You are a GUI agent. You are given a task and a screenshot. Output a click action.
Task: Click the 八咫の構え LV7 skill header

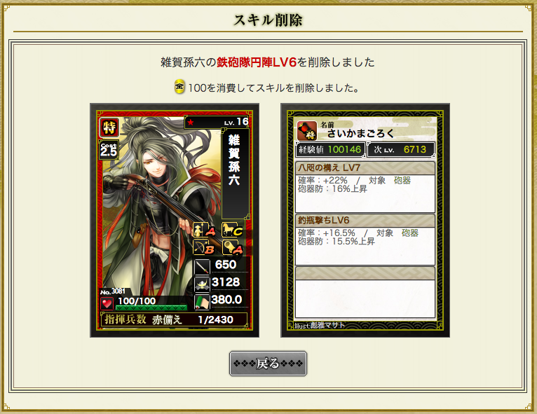(x=365, y=168)
